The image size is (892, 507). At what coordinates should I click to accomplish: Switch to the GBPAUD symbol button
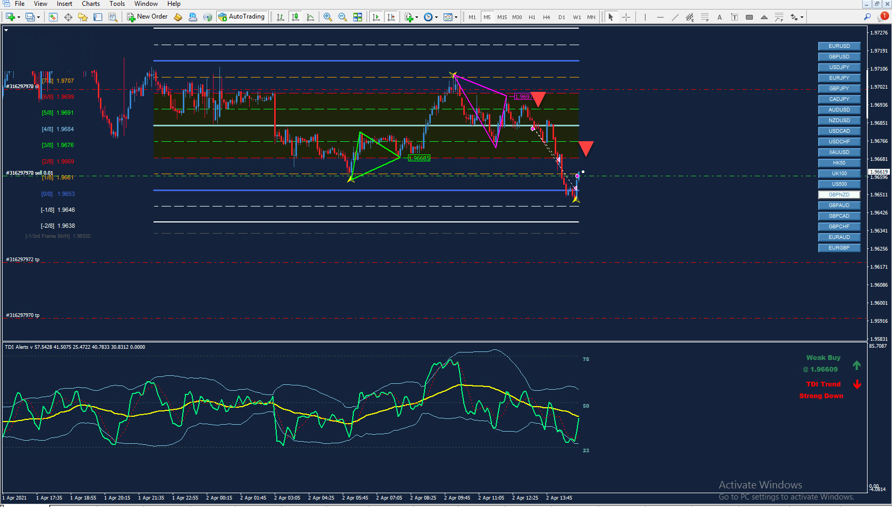(x=839, y=205)
